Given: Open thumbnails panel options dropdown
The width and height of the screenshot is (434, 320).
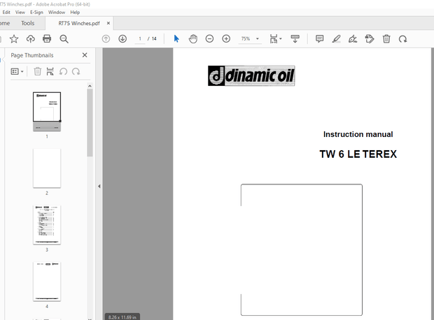Looking at the screenshot, I should 17,71.
